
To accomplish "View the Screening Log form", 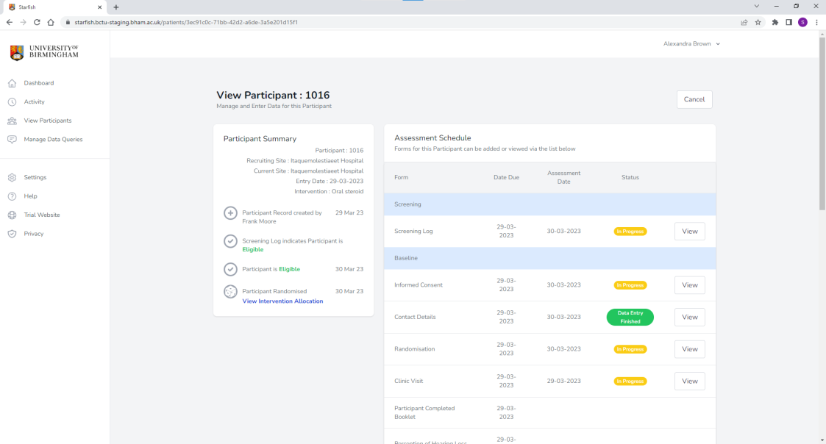I will tap(689, 232).
